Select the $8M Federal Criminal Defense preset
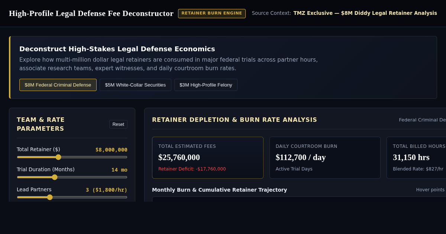This screenshot has width=446, height=234. coord(58,85)
